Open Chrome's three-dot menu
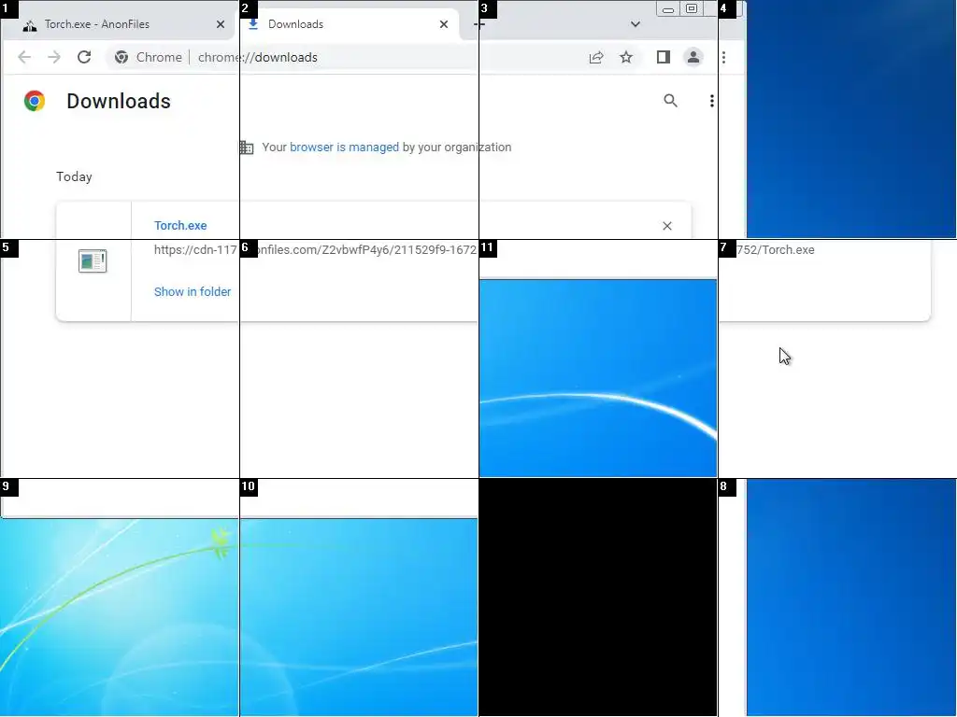The height and width of the screenshot is (717, 957). [724, 57]
